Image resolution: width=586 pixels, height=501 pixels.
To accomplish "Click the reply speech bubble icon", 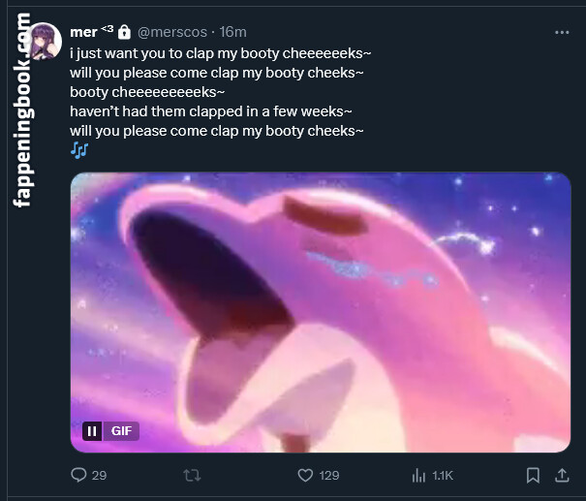I will click(79, 475).
